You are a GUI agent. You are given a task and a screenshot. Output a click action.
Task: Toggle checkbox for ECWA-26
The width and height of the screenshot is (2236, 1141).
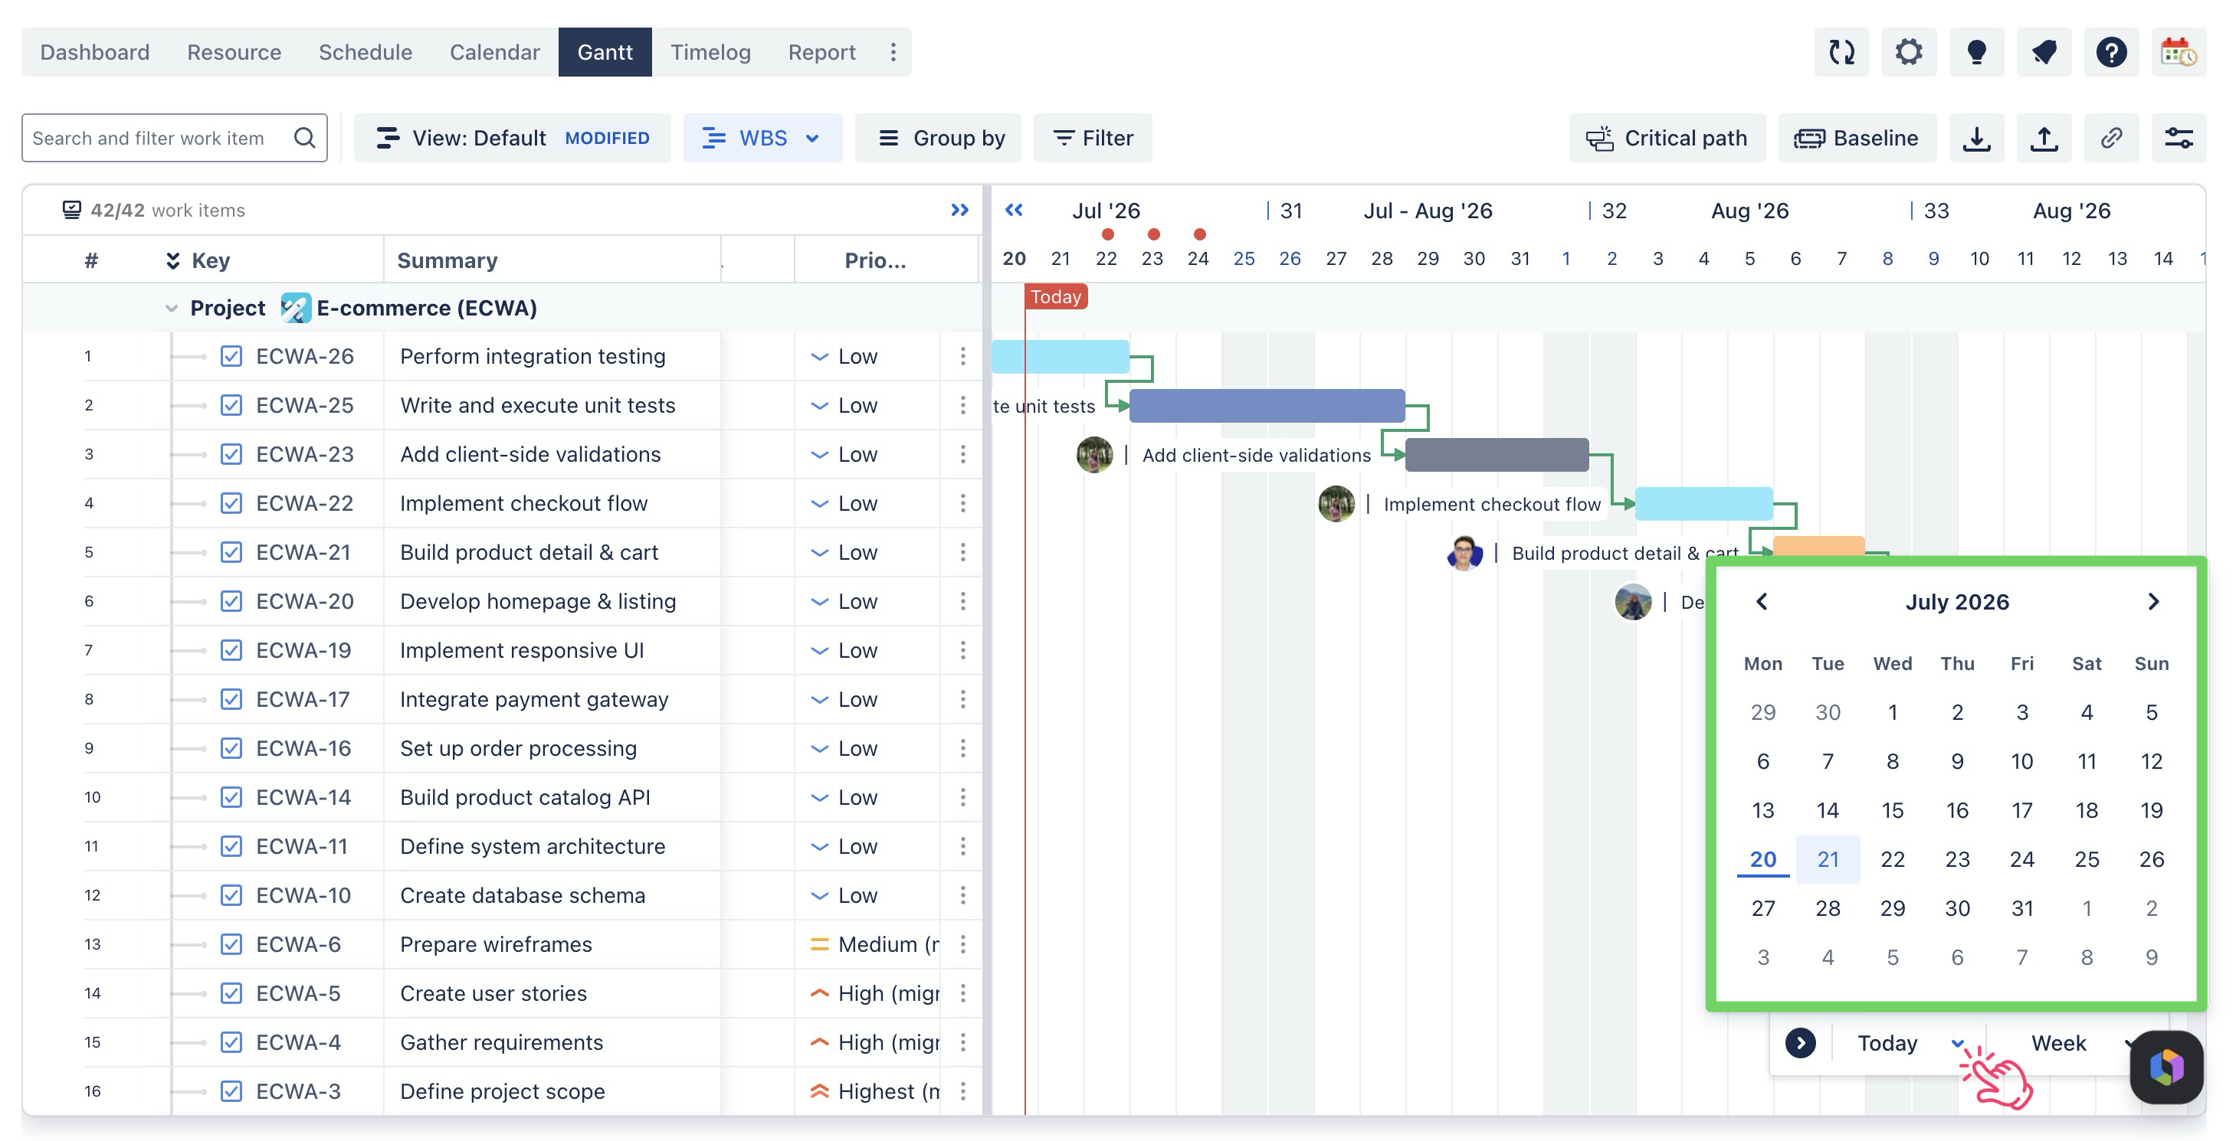[x=231, y=357]
